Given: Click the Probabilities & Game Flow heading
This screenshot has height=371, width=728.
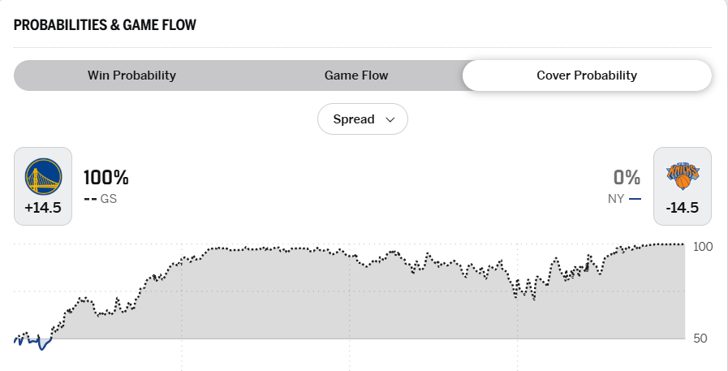Looking at the screenshot, I should [x=105, y=25].
